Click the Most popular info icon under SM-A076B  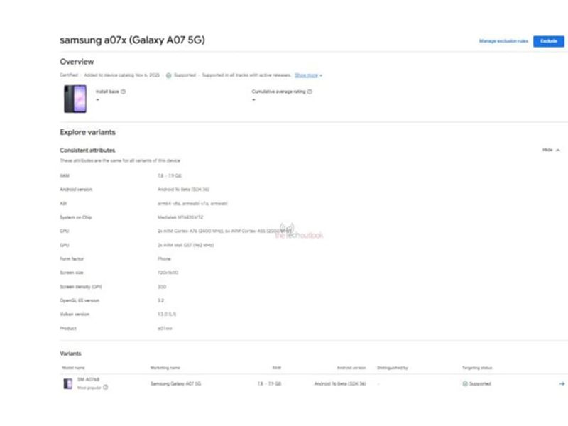105,388
